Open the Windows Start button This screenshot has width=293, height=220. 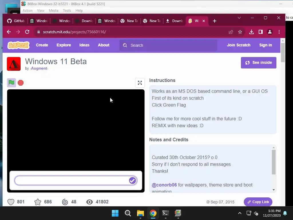[115, 213]
